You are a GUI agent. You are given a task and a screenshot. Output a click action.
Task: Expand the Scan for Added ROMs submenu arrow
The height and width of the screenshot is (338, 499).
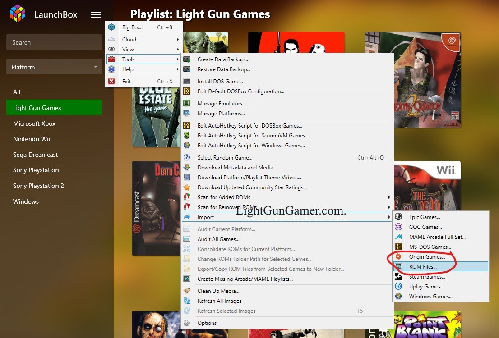coord(389,197)
